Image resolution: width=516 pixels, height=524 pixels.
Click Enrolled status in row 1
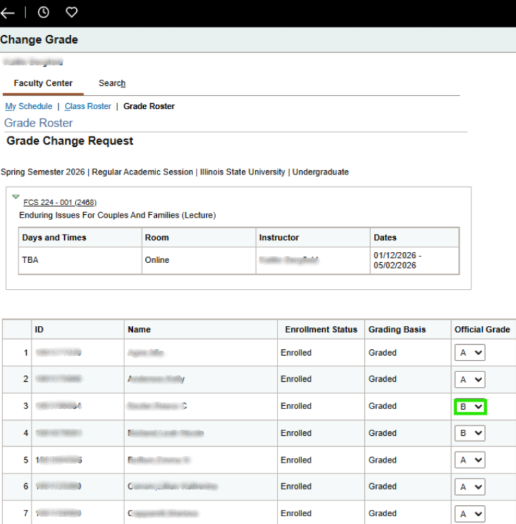pos(296,353)
